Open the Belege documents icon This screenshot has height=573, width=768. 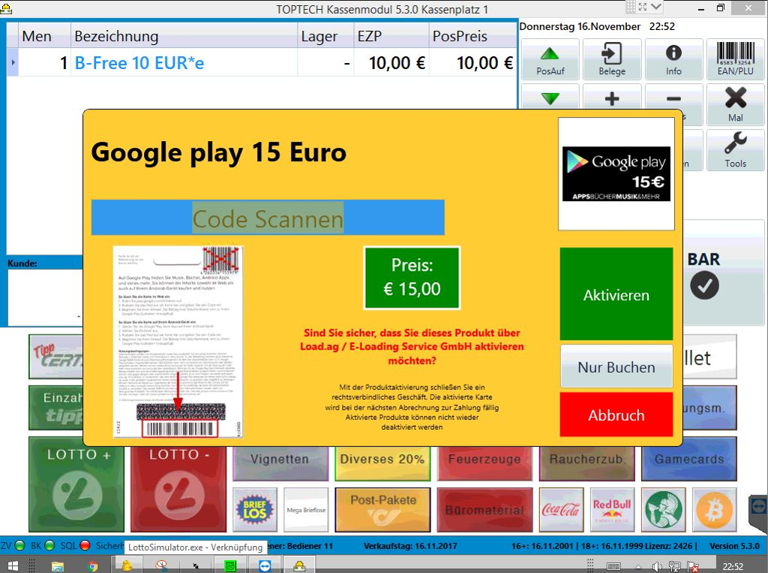(612, 60)
